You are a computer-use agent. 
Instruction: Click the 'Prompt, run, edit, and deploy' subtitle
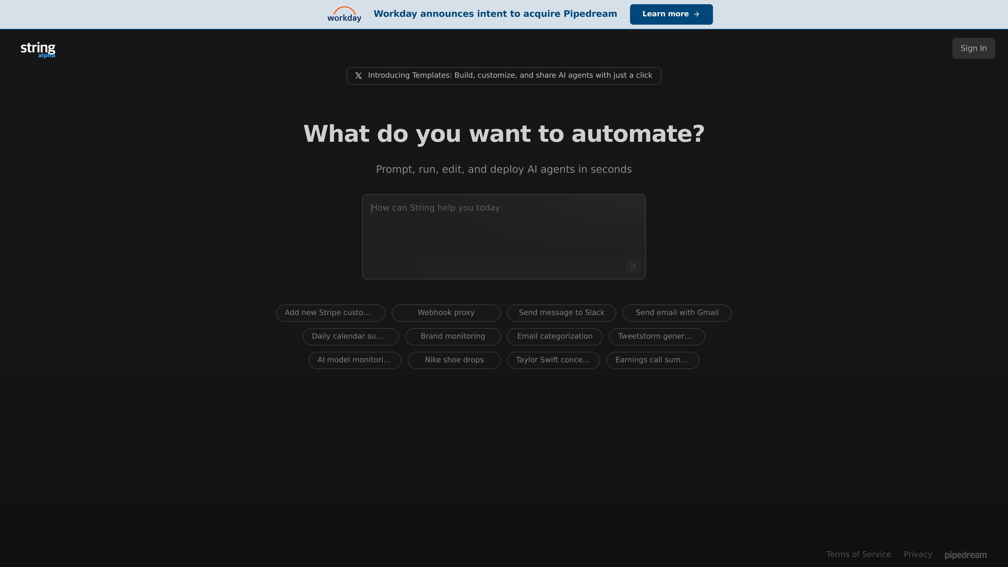coord(504,169)
